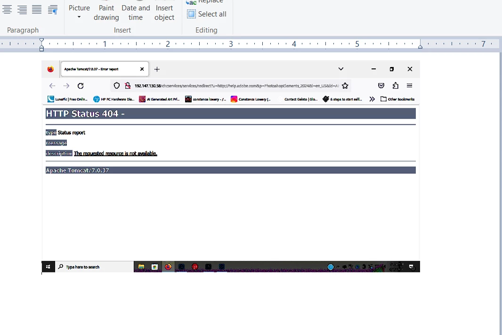Image resolution: width=502 pixels, height=335 pixels.
Task: Click hamburger menu in pasted screenshot
Action: click(410, 85)
